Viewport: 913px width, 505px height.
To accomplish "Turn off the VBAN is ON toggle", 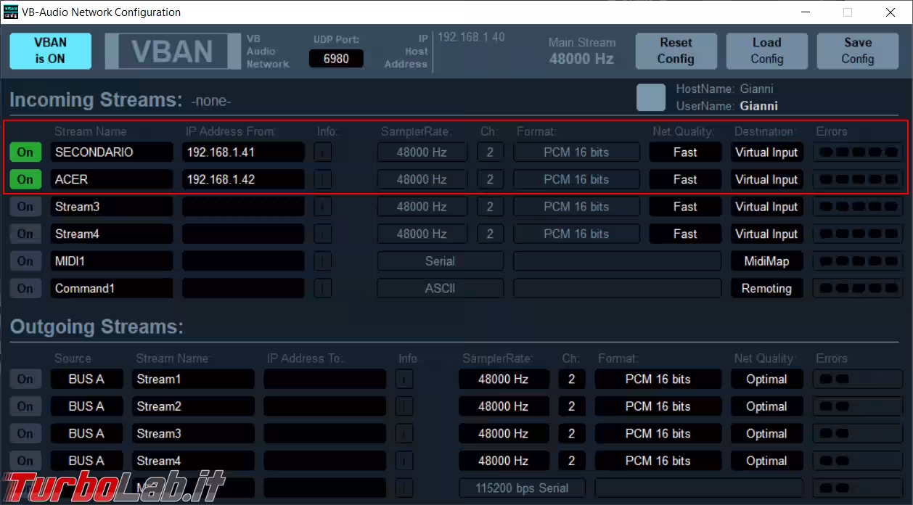I will point(50,51).
